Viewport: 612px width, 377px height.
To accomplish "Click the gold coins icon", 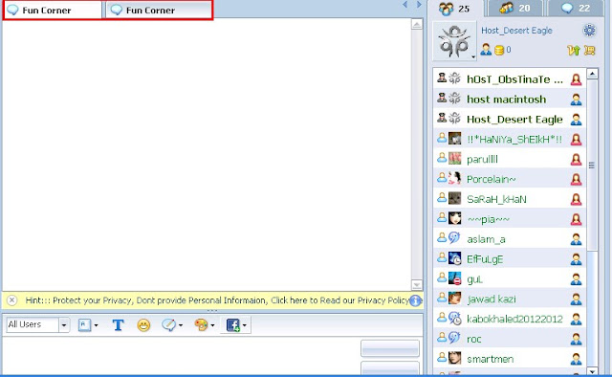I will (499, 50).
